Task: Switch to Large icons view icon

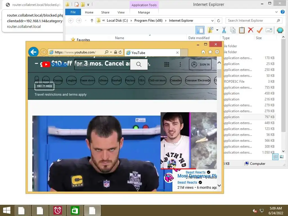Action: pos(281,157)
